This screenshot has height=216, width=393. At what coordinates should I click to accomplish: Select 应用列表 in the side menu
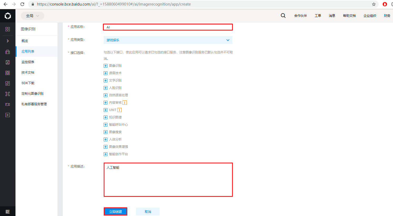tap(36, 52)
